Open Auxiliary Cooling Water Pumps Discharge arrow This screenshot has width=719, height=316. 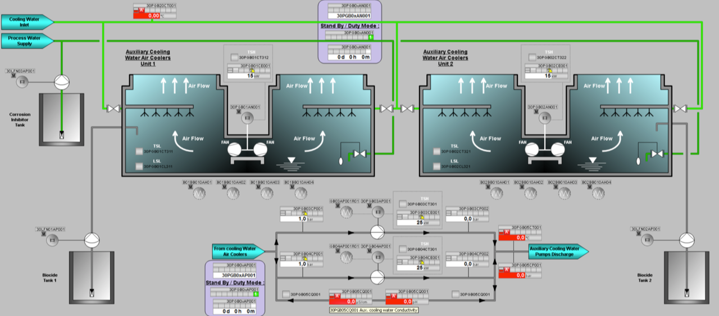click(x=558, y=251)
